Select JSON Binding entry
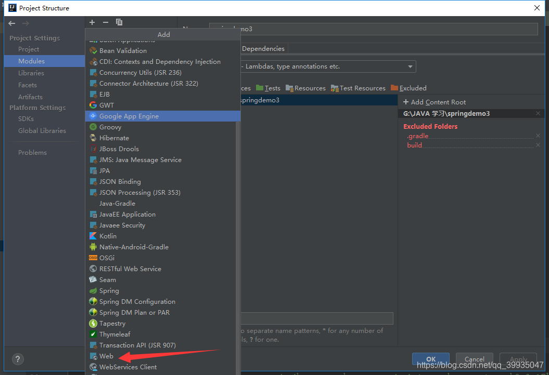This screenshot has width=549, height=375. tap(163, 182)
